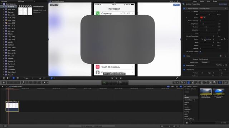The image size is (229, 128).
Task: Switch browser to filmstrip view
Action: [x=14, y=78]
